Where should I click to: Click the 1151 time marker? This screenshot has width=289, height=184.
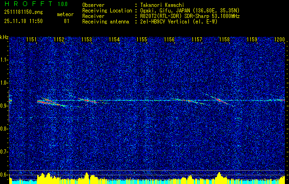coord(31,40)
